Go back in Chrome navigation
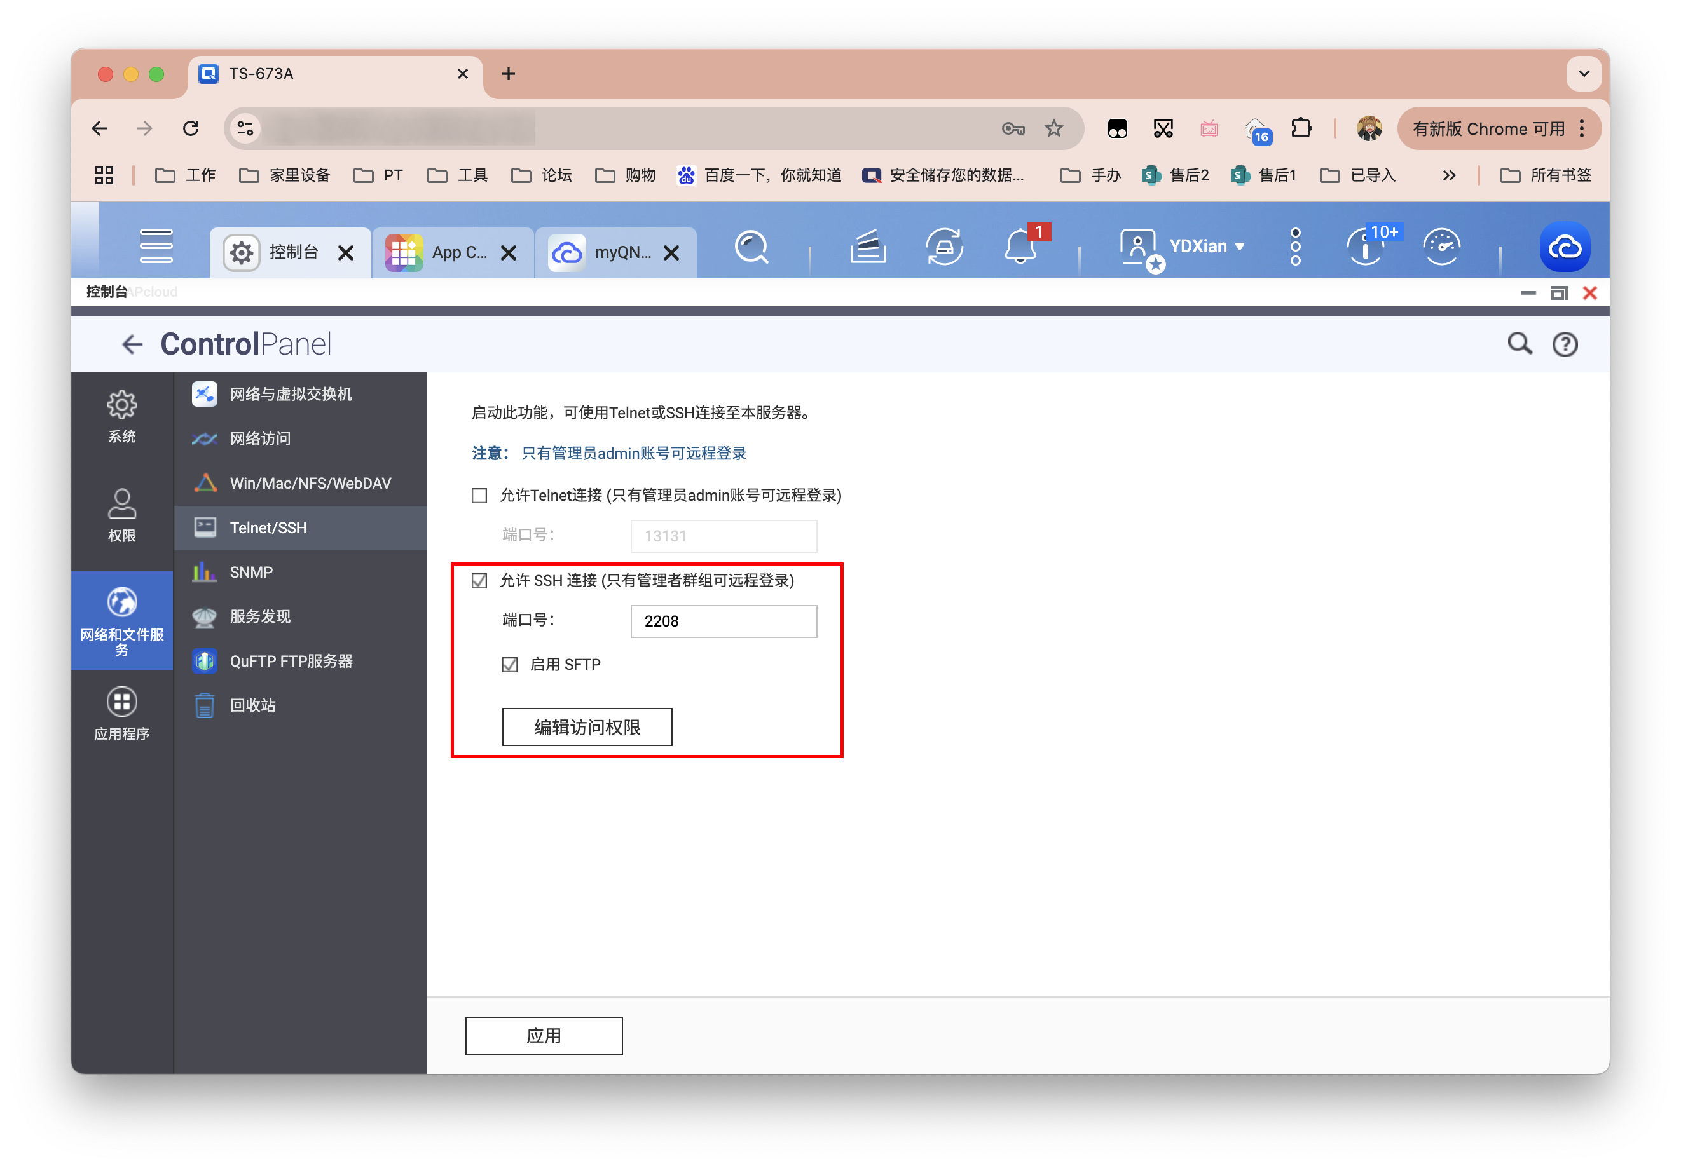1681x1168 pixels. click(x=100, y=129)
